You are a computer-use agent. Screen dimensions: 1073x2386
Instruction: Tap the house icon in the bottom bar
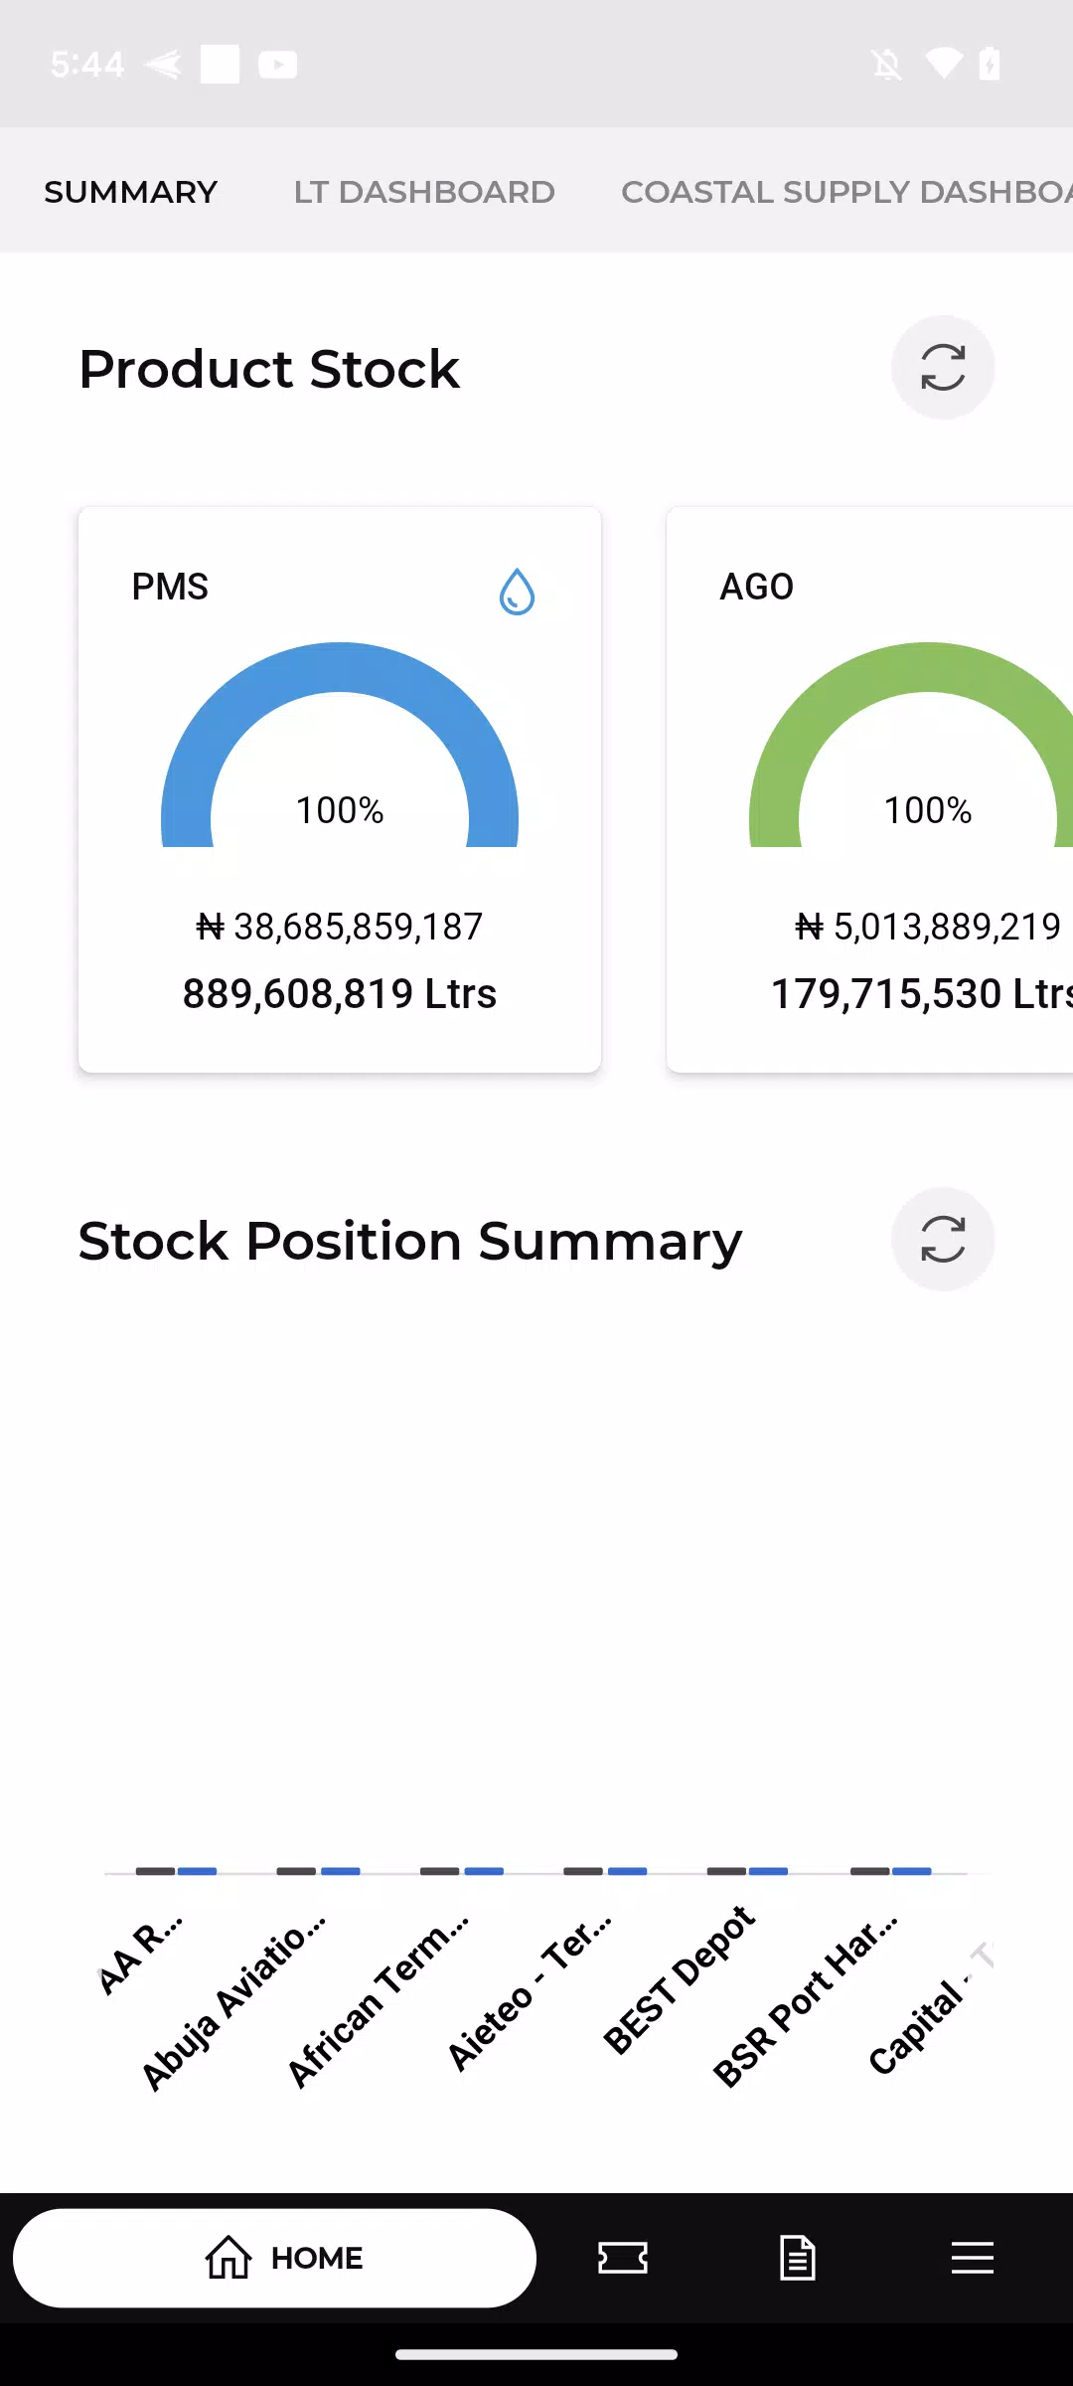click(229, 2257)
